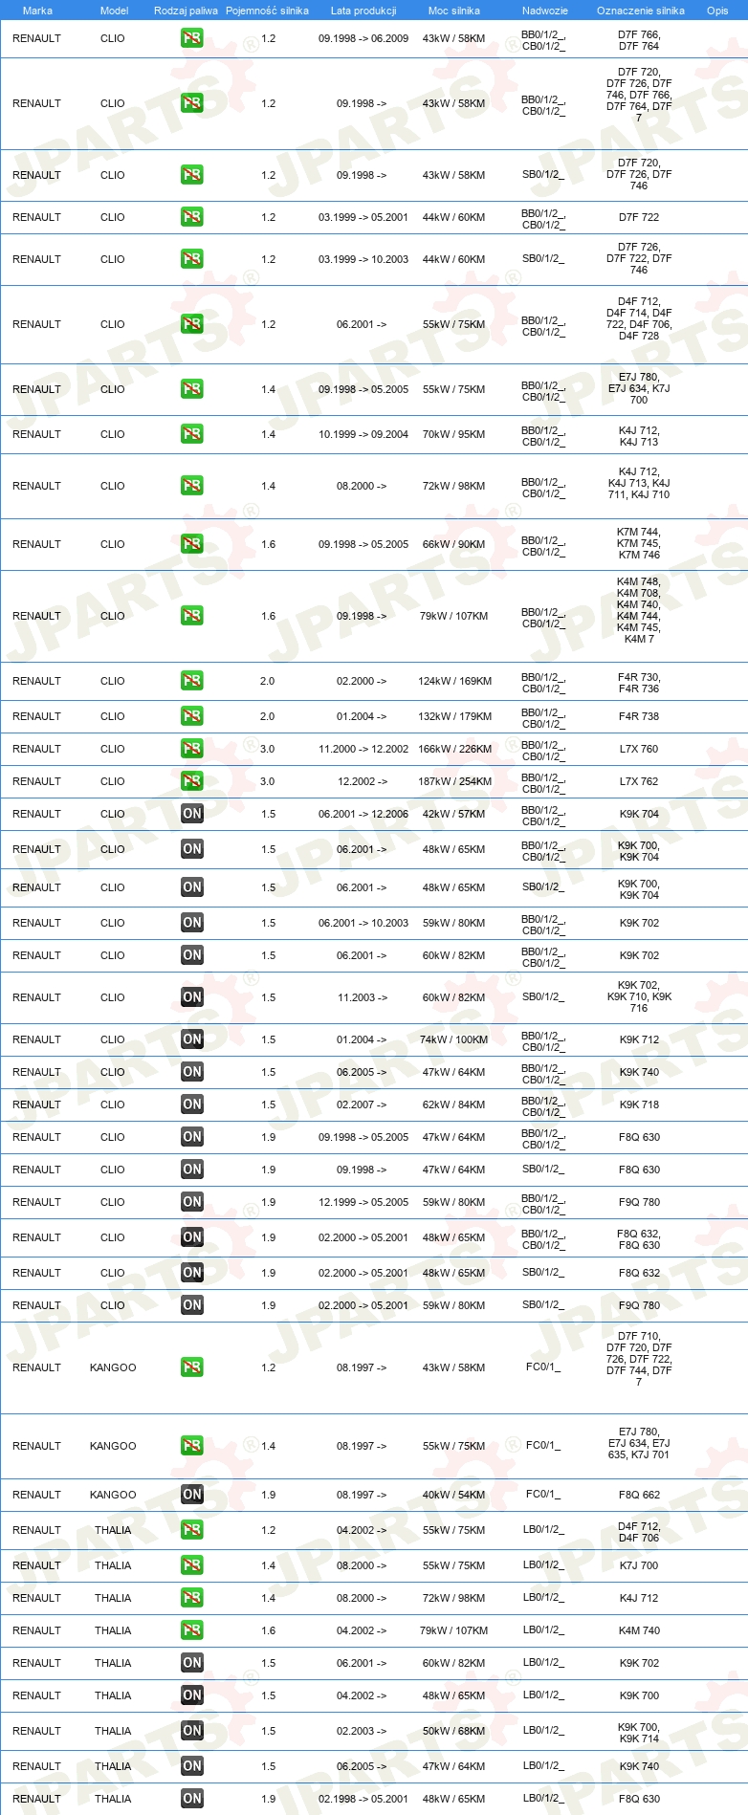The width and height of the screenshot is (748, 1815).
Task: Click the PB icon in the Clio 09.1998 -> 06.2009 row
Action: 191,38
